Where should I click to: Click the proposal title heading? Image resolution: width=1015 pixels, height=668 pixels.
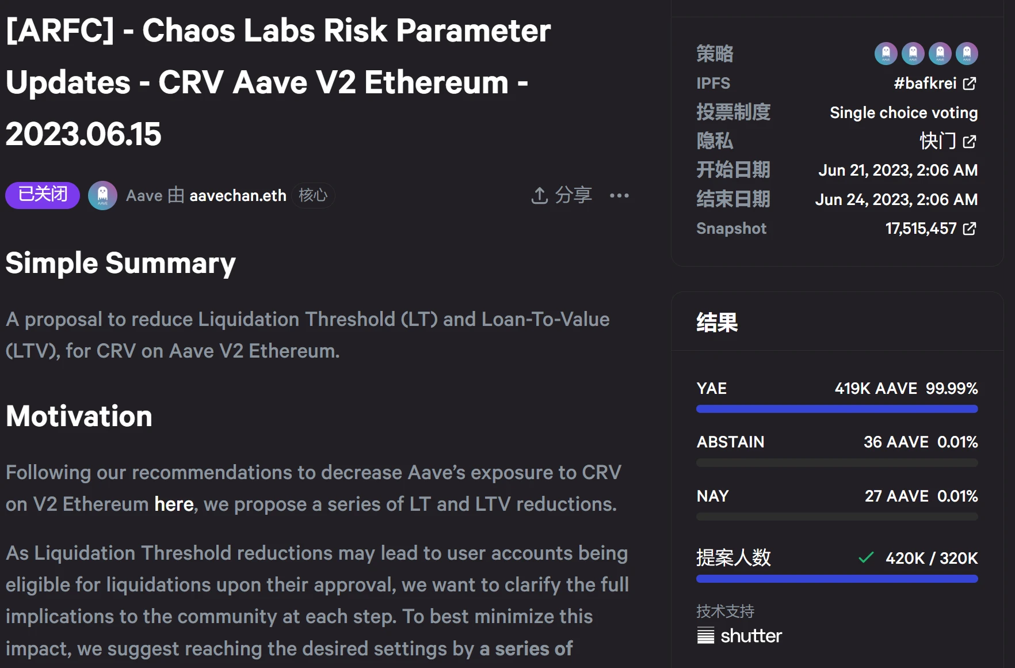coord(278,82)
